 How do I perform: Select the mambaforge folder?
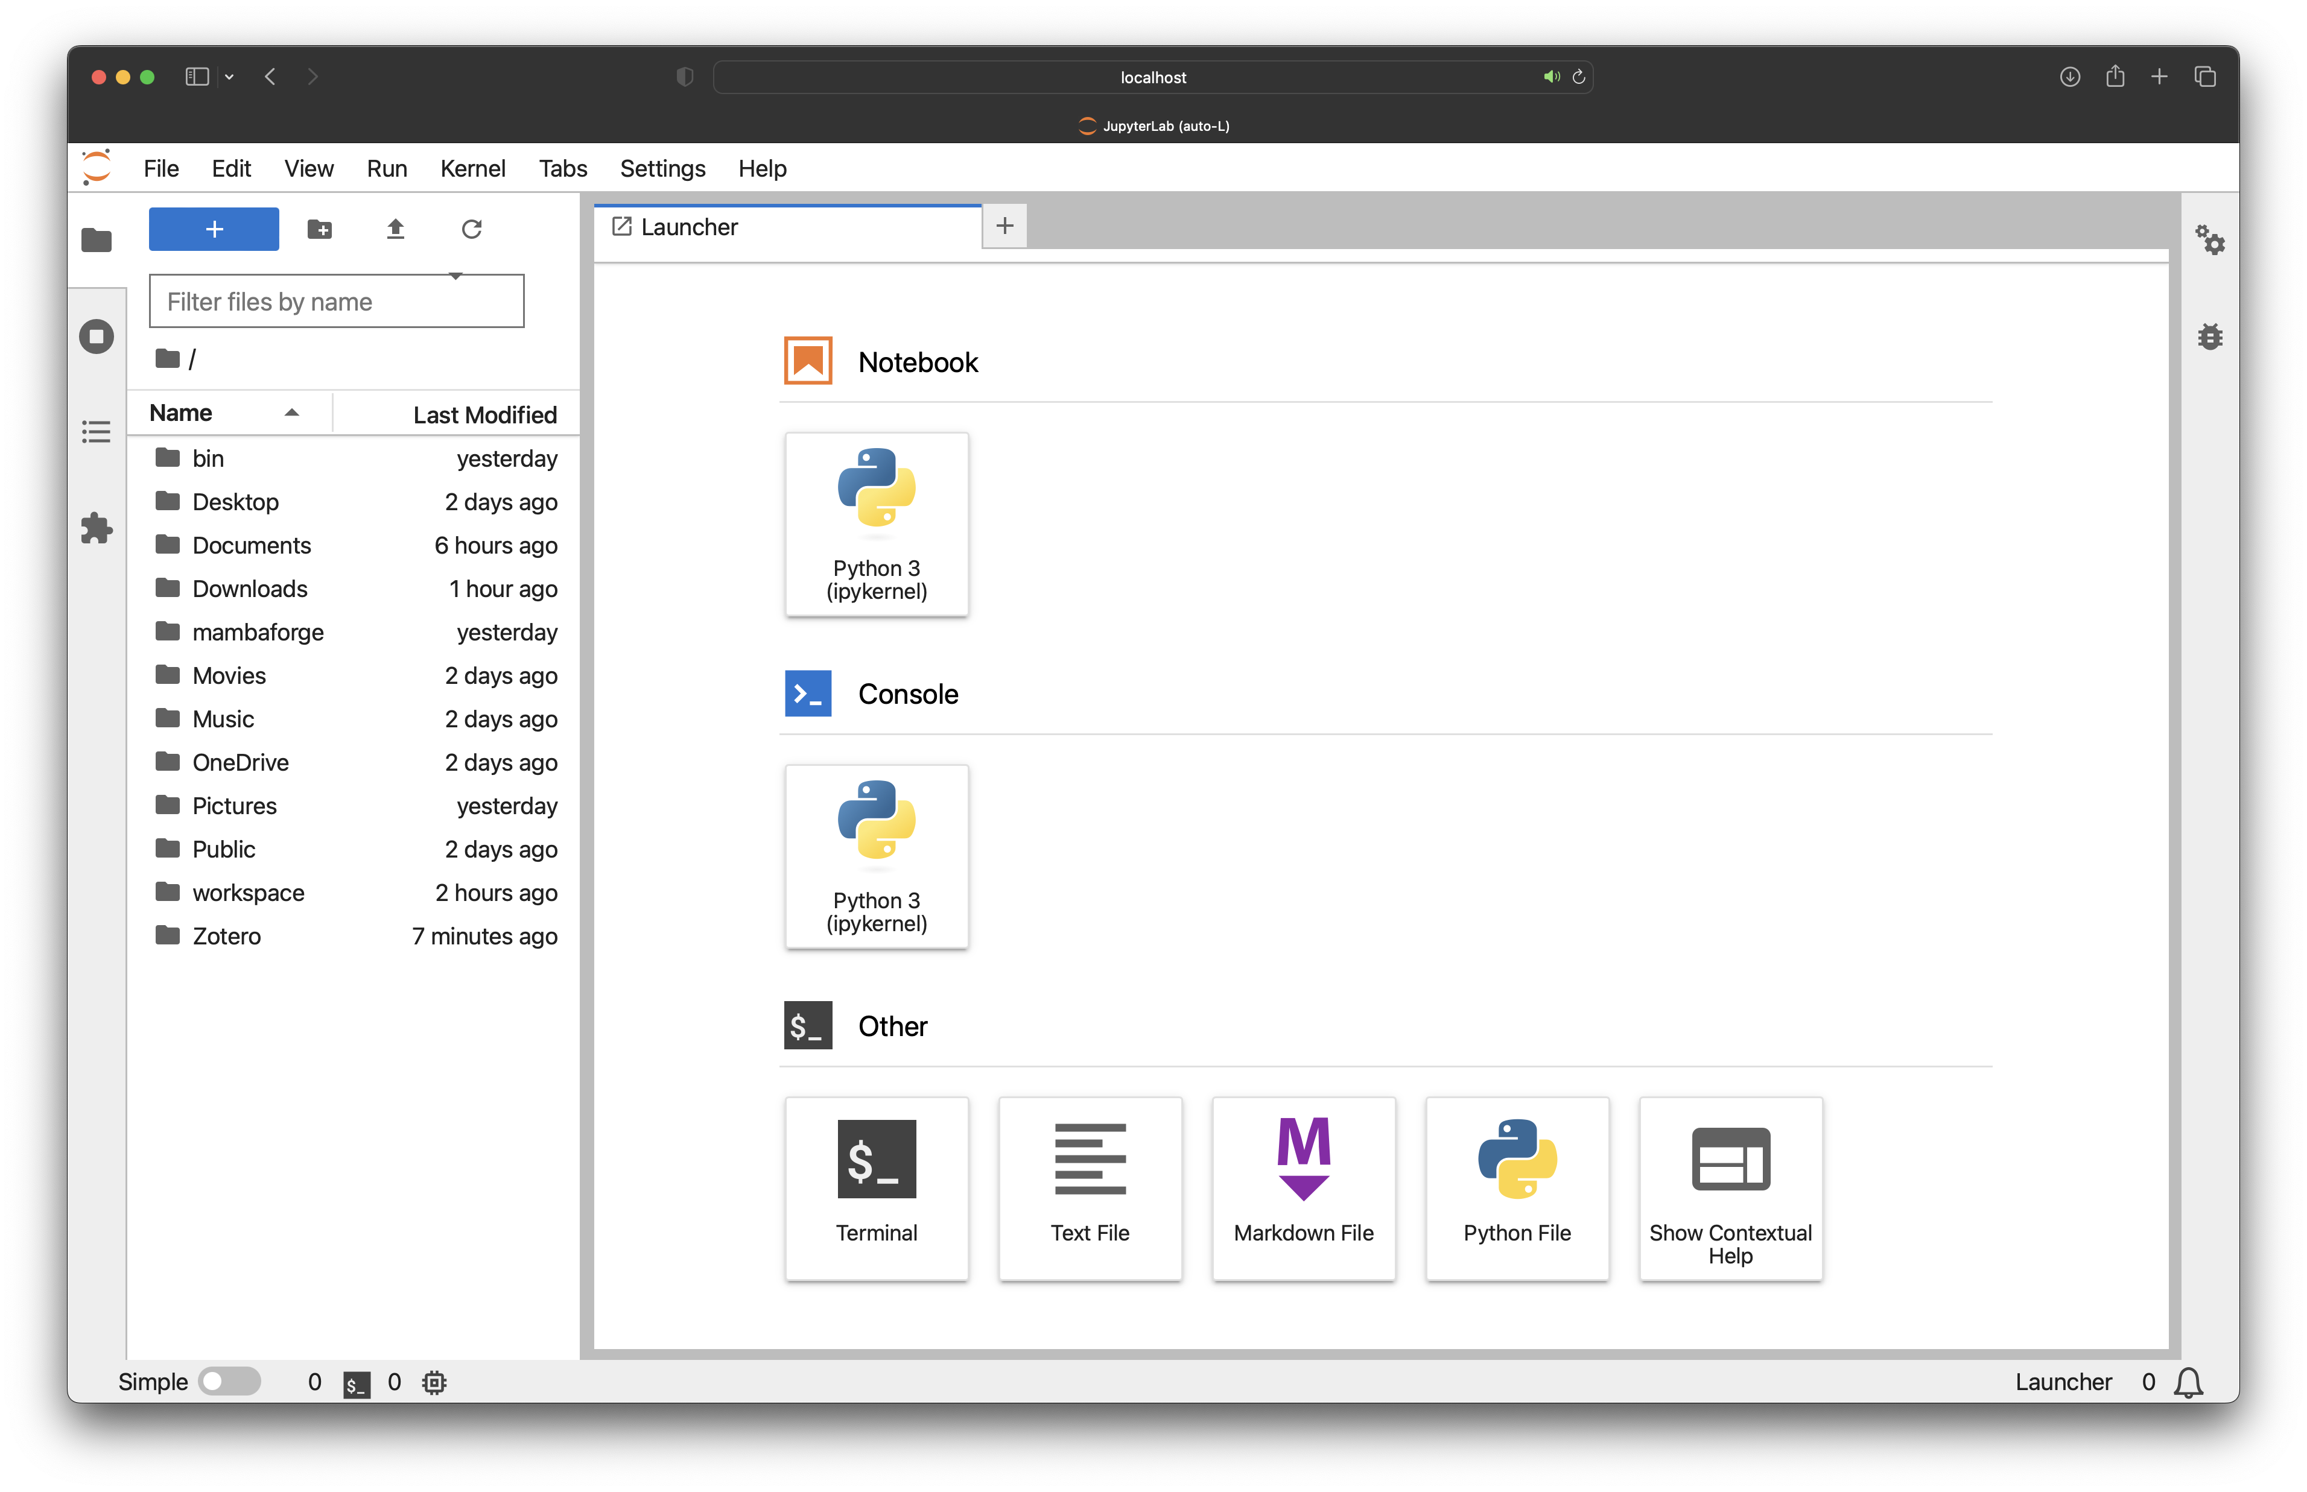tap(355, 633)
